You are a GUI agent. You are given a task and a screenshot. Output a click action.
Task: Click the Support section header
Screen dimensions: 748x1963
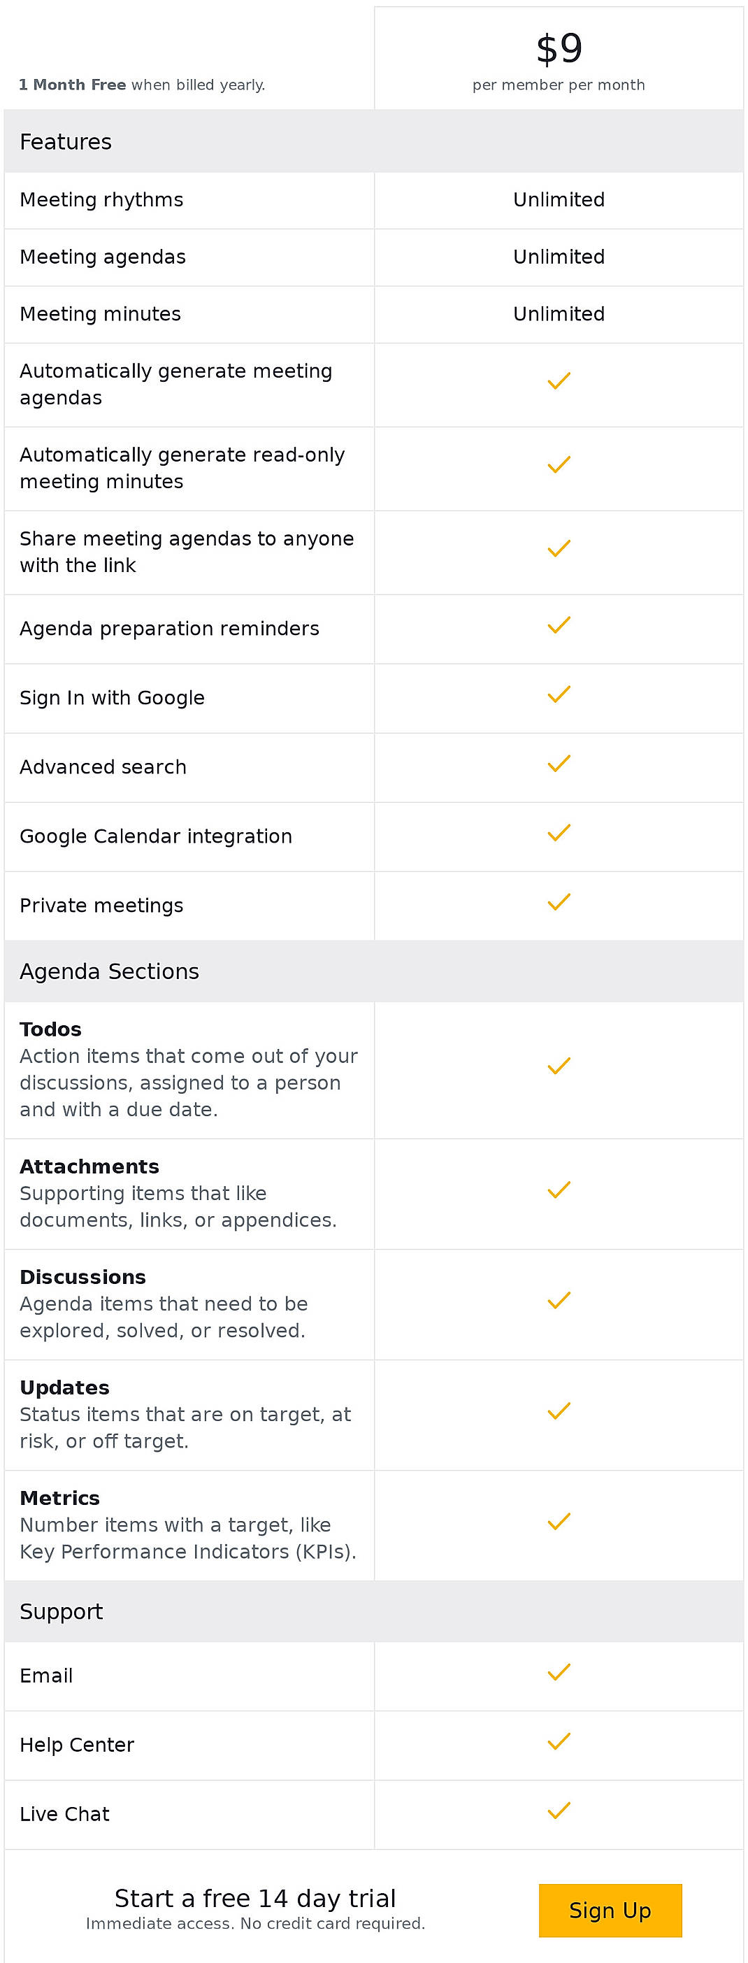click(61, 1612)
